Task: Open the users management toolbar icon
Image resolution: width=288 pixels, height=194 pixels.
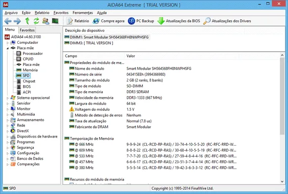Action: coord(45,21)
